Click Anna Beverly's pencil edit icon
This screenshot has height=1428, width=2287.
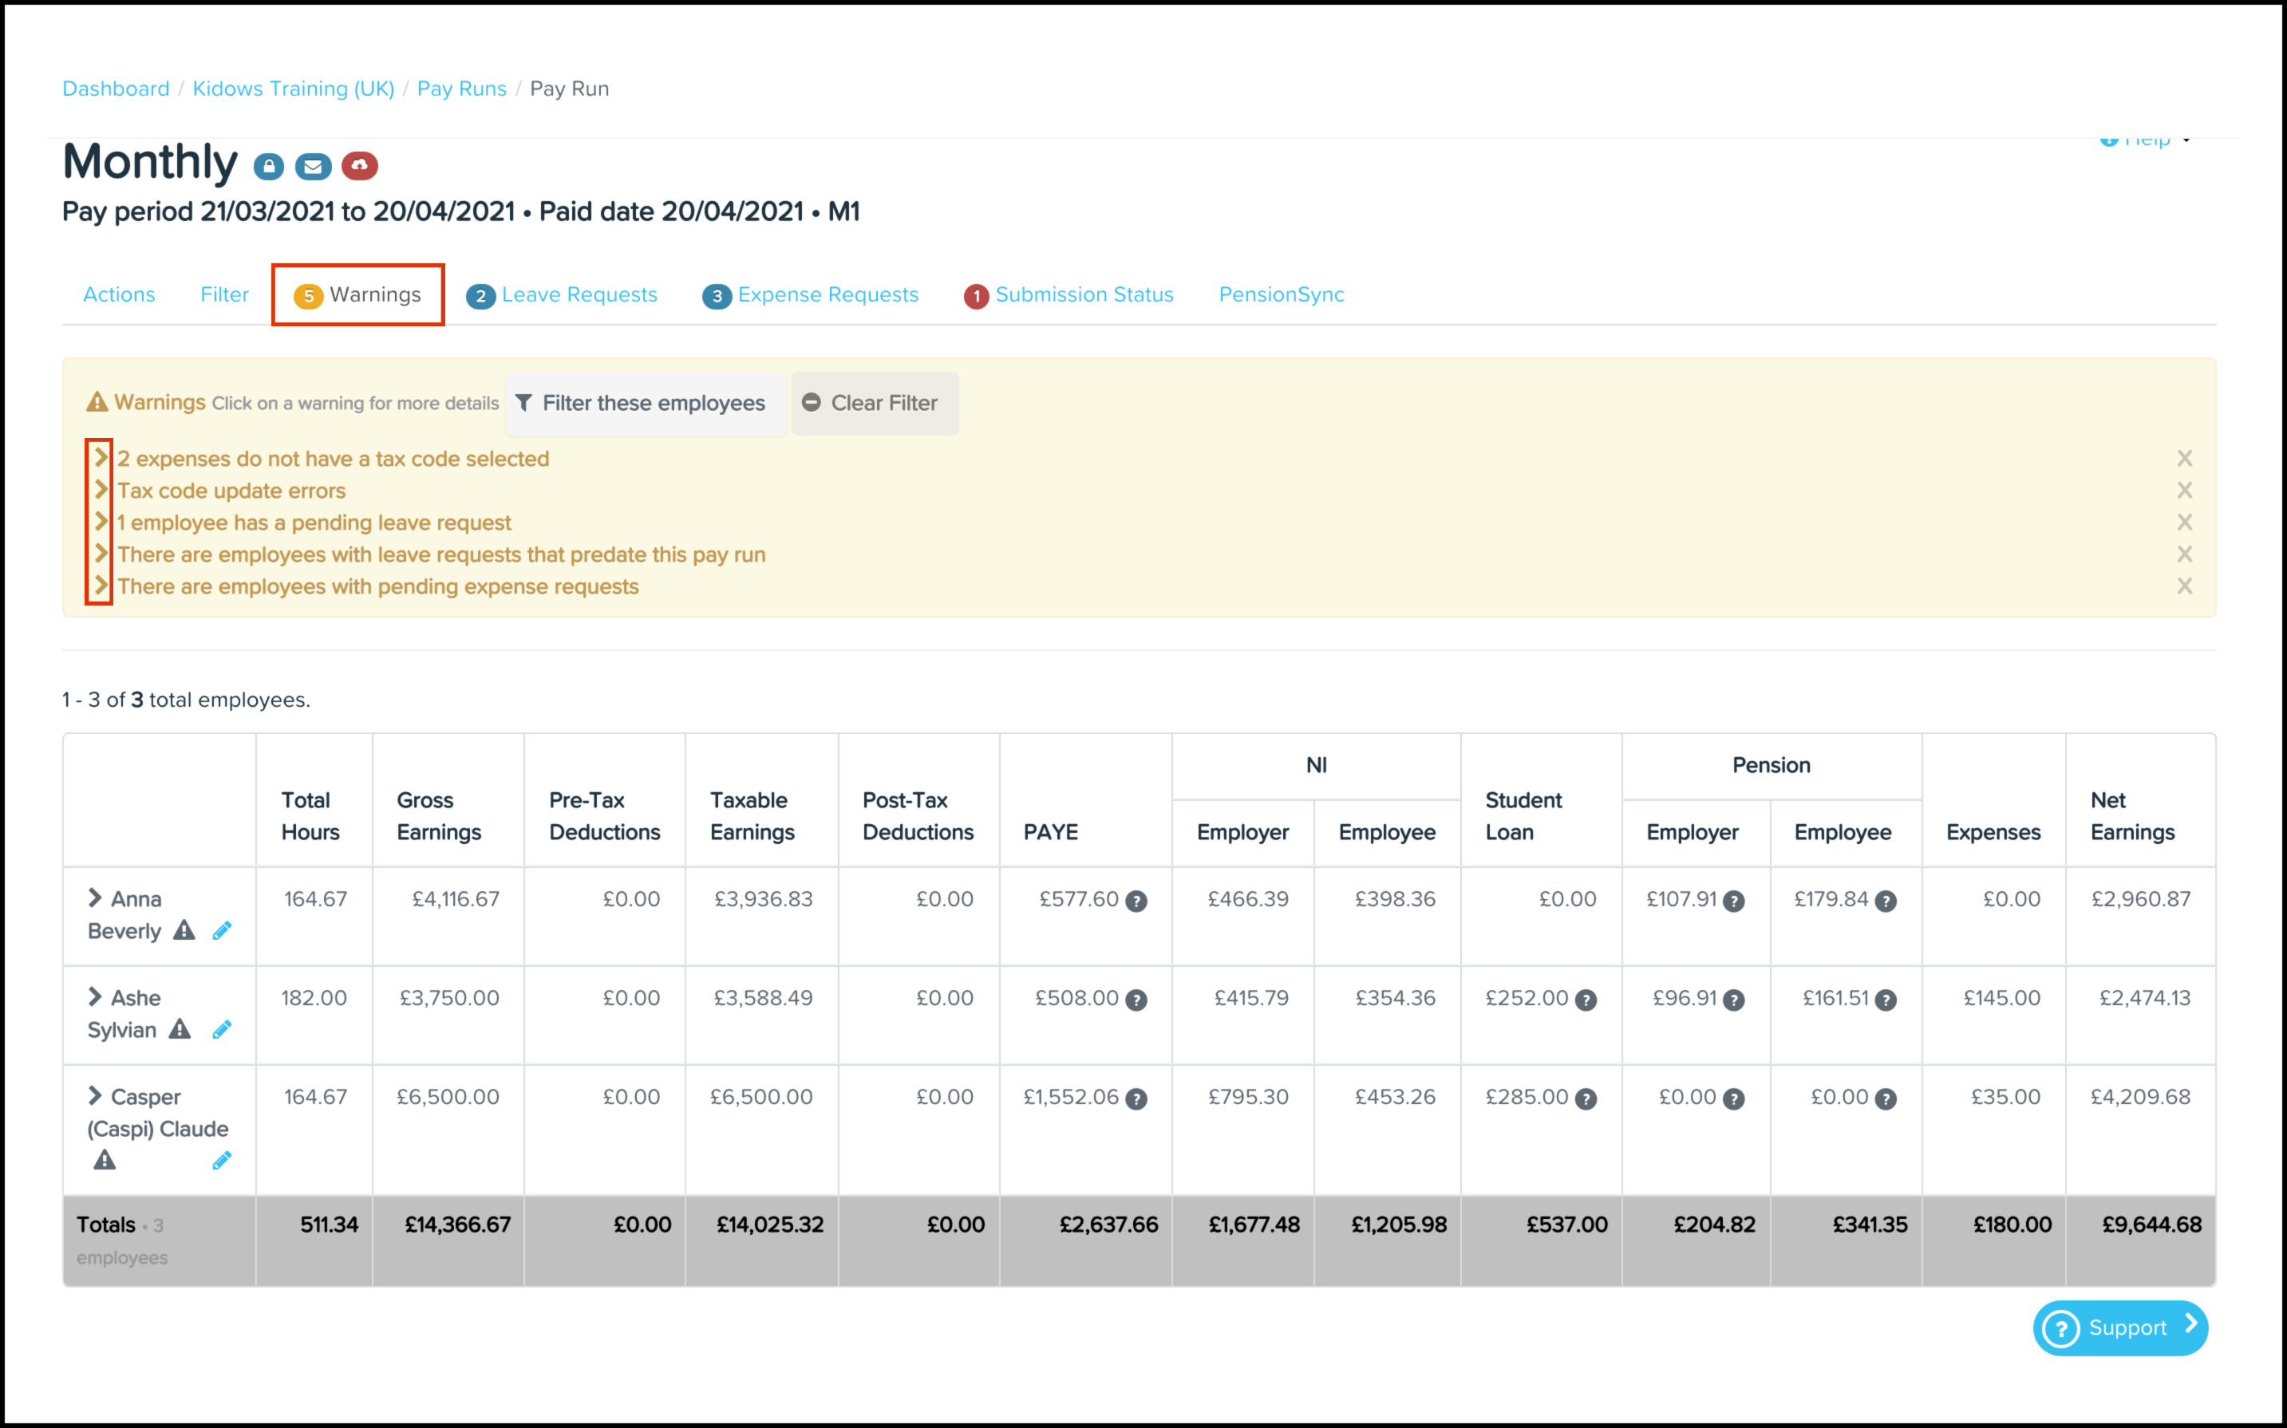[222, 931]
